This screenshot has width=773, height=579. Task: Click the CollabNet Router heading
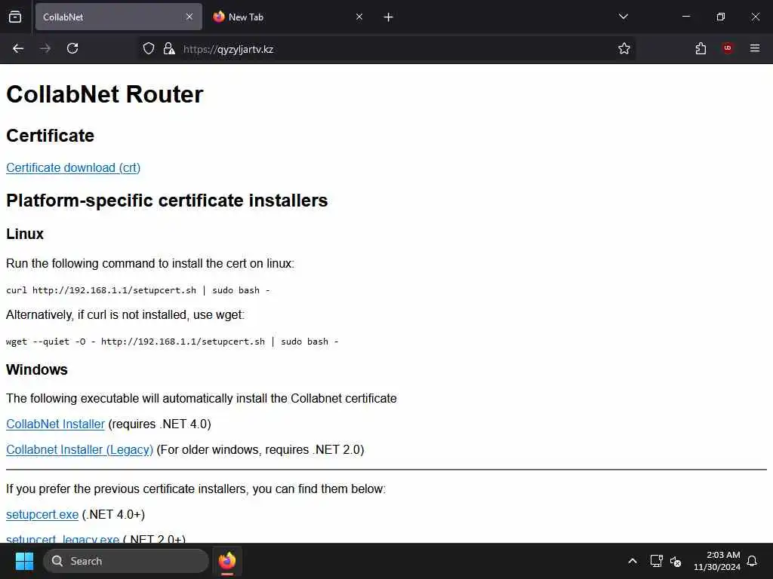tap(104, 94)
